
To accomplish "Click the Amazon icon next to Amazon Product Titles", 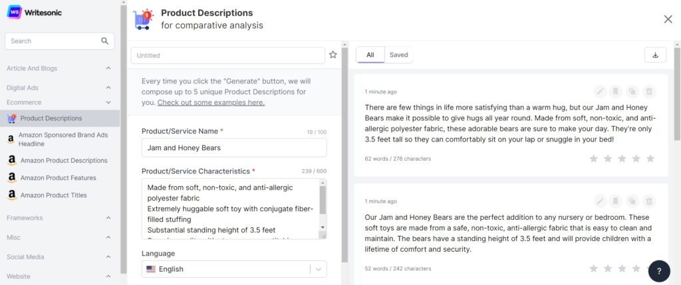I will 12,195.
